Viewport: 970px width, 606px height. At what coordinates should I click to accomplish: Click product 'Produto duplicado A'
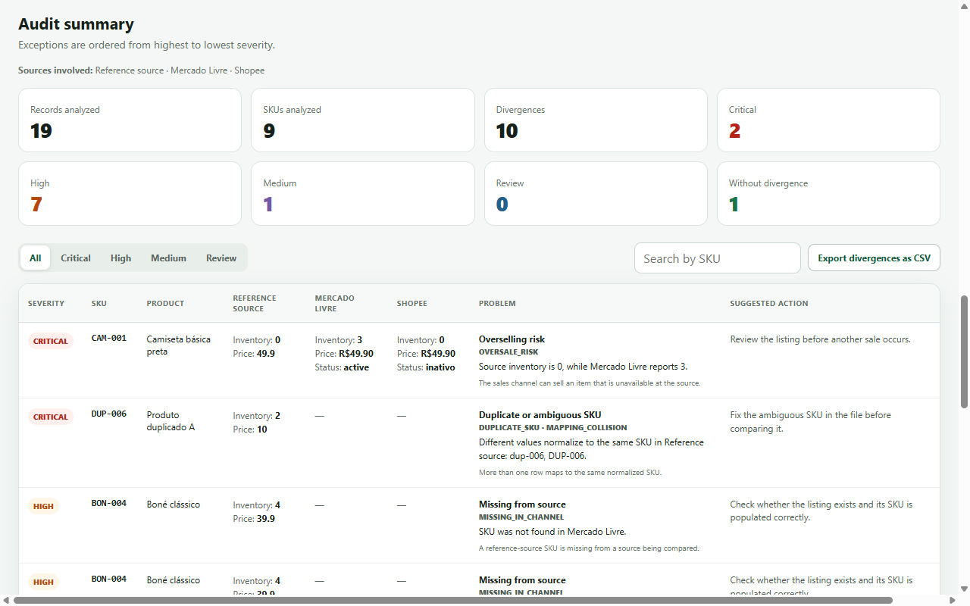(171, 421)
